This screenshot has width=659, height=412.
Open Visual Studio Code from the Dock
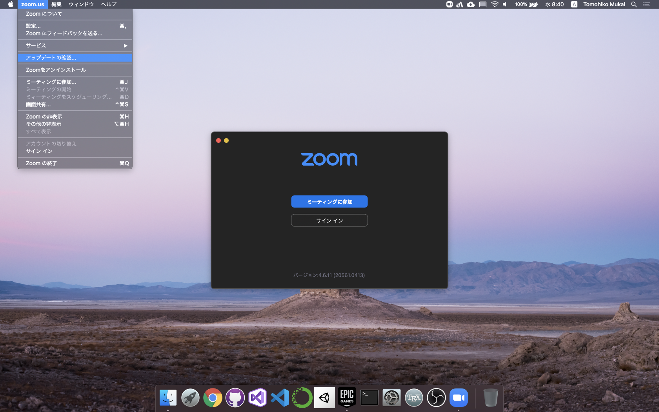280,397
